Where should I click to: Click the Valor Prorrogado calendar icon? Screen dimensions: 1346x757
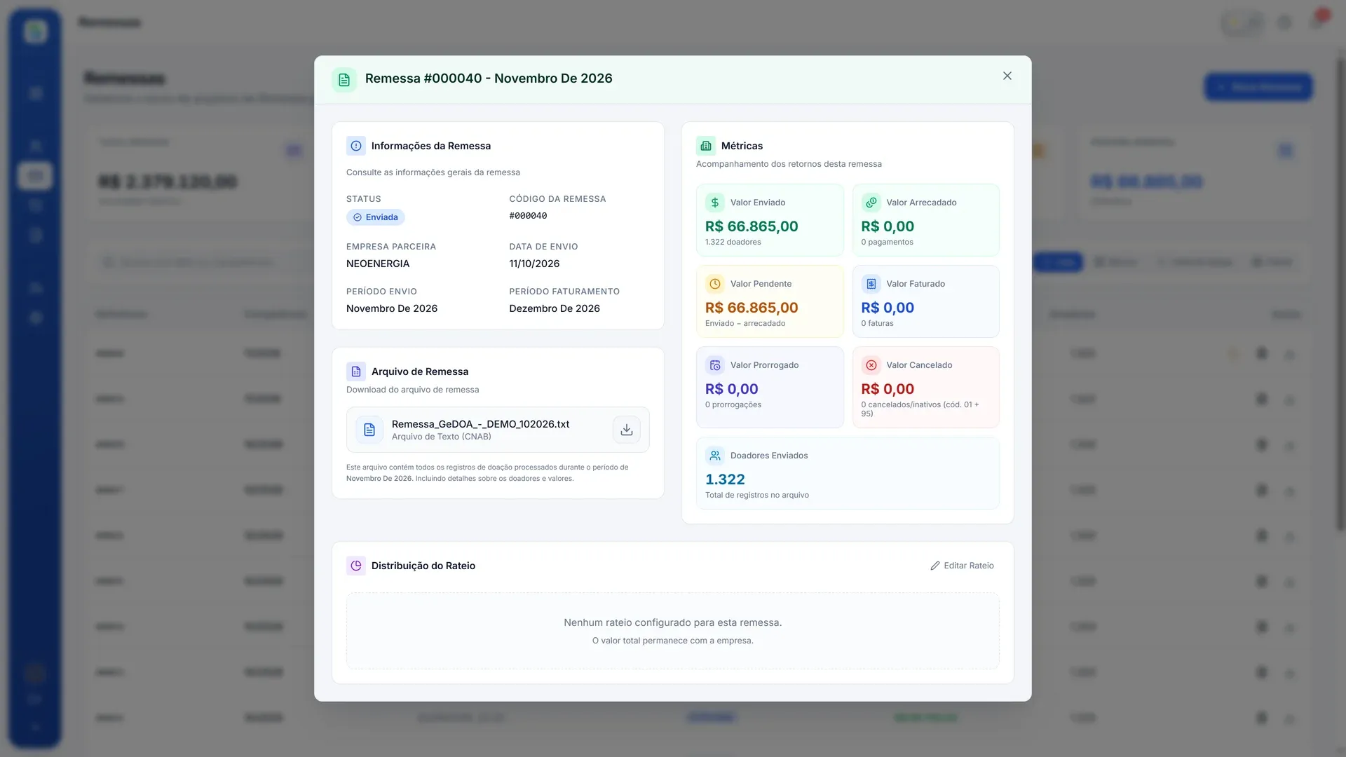[x=714, y=365]
